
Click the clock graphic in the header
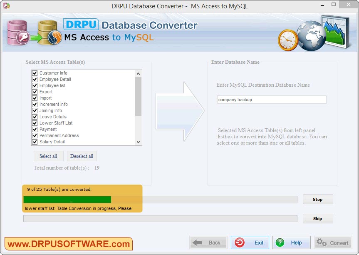tap(287, 40)
